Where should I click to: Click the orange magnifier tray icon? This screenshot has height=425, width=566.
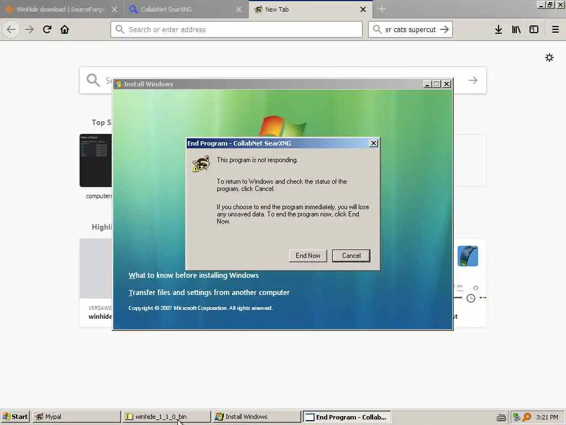[527, 417]
